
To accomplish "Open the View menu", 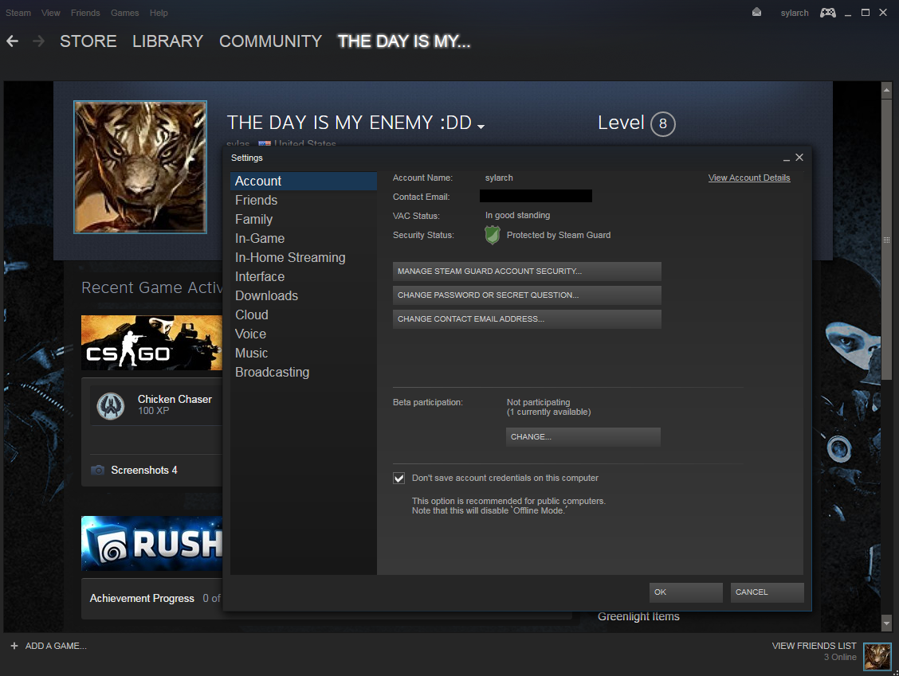I will [50, 13].
